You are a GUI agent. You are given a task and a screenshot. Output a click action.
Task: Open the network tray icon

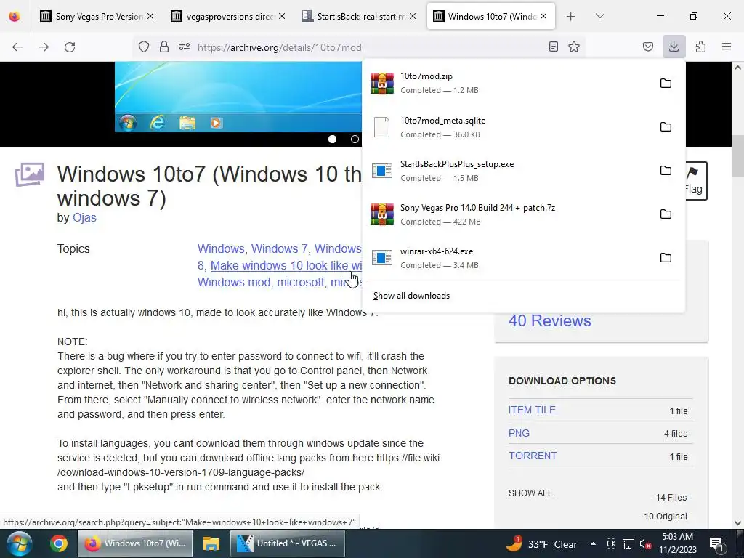(628, 543)
